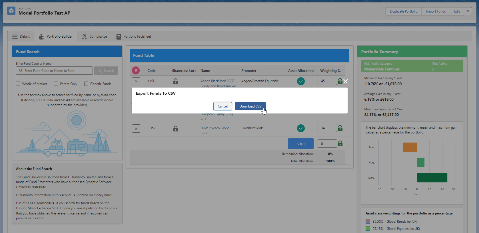Focus the Enter Fund Code or Name field

click(x=54, y=71)
